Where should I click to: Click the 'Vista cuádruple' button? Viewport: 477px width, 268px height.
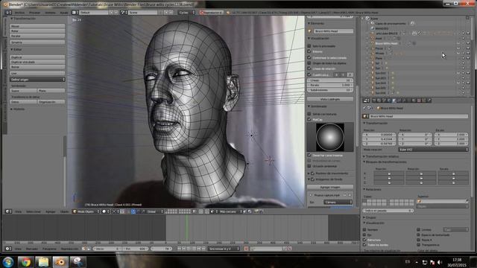[x=330, y=99]
